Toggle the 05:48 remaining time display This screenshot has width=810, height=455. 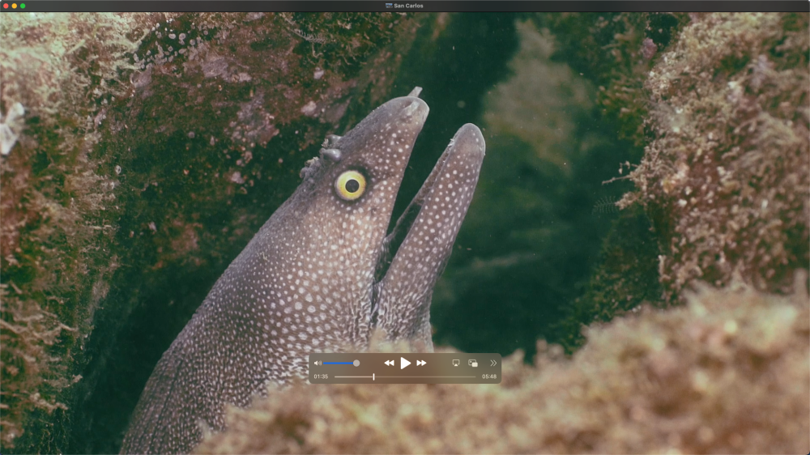tap(489, 376)
